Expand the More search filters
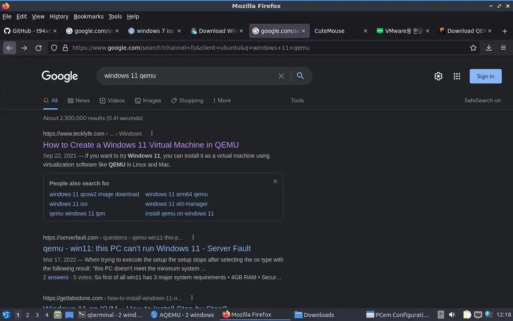 tap(222, 101)
